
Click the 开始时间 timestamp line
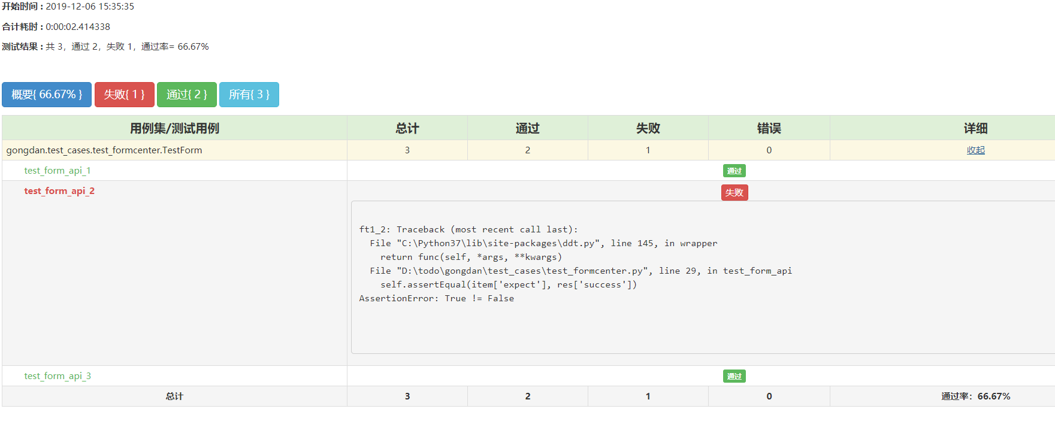(x=68, y=7)
